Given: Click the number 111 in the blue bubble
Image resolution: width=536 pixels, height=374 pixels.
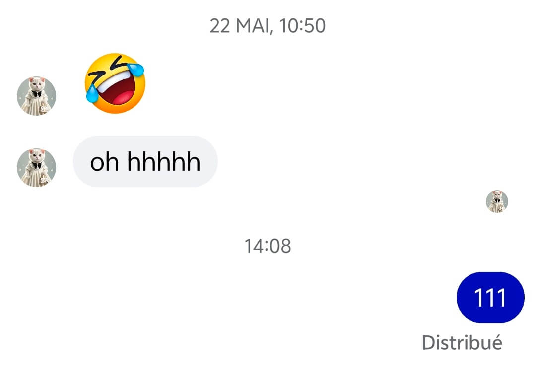Looking at the screenshot, I should coord(490,298).
